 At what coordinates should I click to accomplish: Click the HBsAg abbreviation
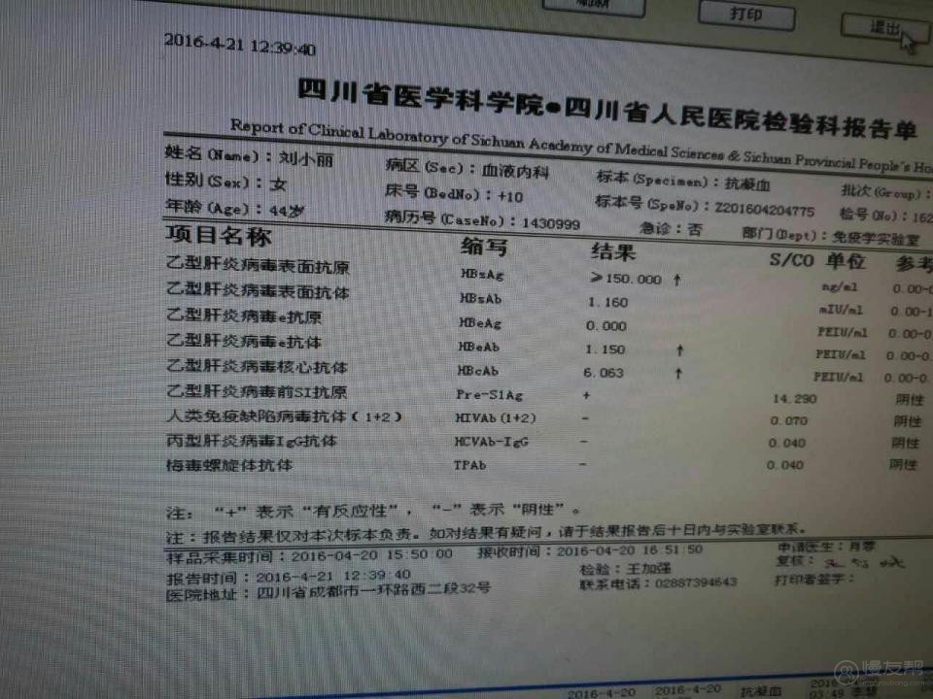[x=482, y=274]
